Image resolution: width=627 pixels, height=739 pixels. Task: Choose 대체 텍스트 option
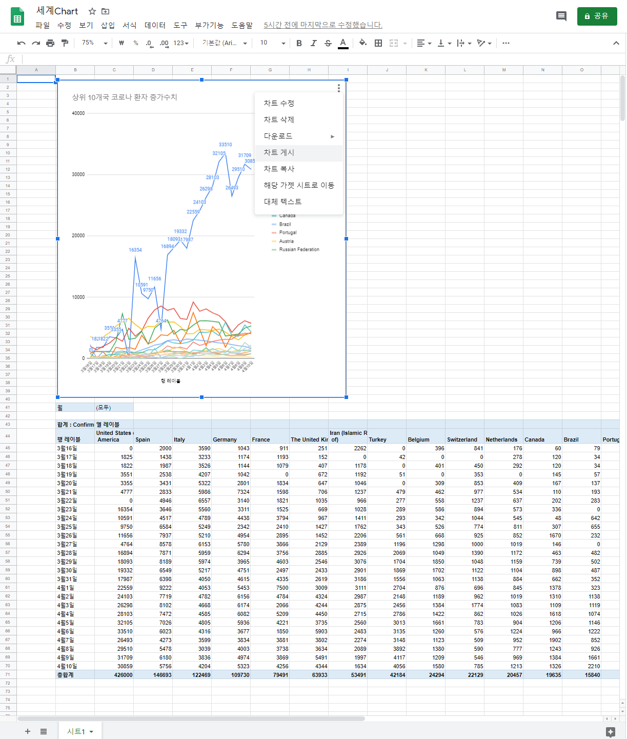click(x=298, y=202)
